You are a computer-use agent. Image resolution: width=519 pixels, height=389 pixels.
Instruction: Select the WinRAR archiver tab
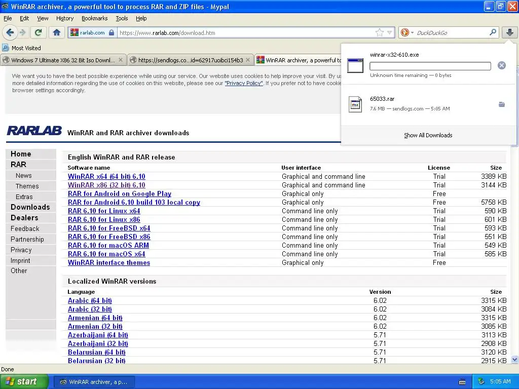point(299,60)
